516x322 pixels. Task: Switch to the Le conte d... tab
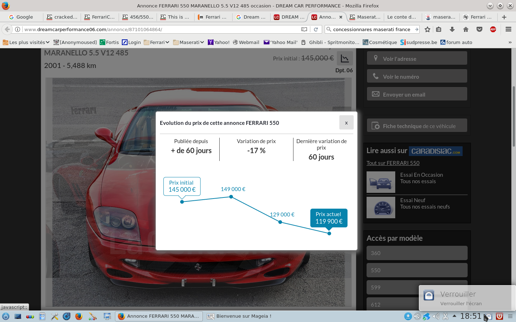(402, 17)
